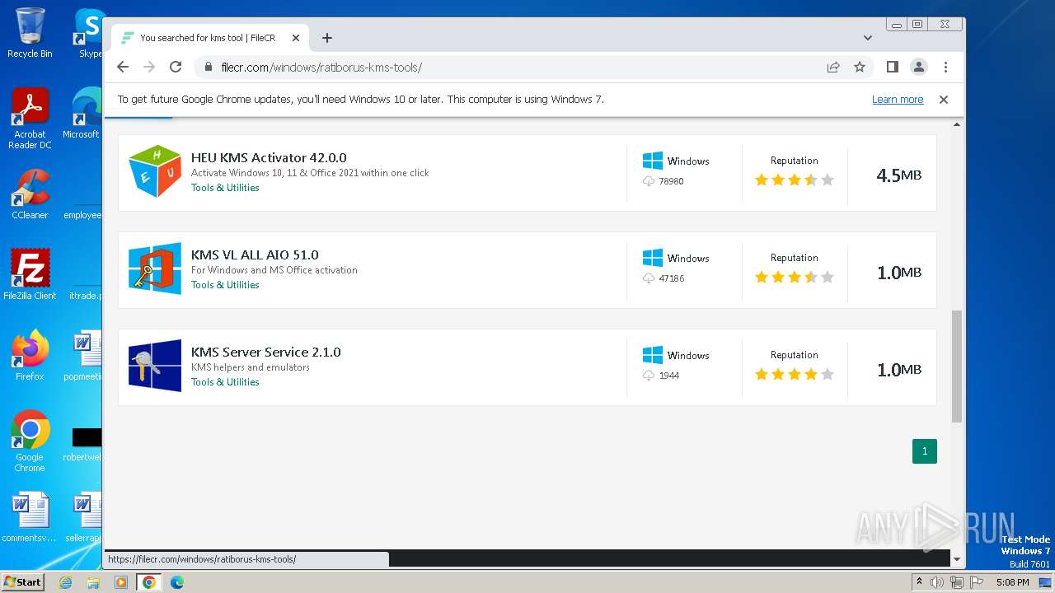The height and width of the screenshot is (593, 1055).
Task: Launch FileZilla Client desktop shortcut
Action: pyautogui.click(x=30, y=275)
